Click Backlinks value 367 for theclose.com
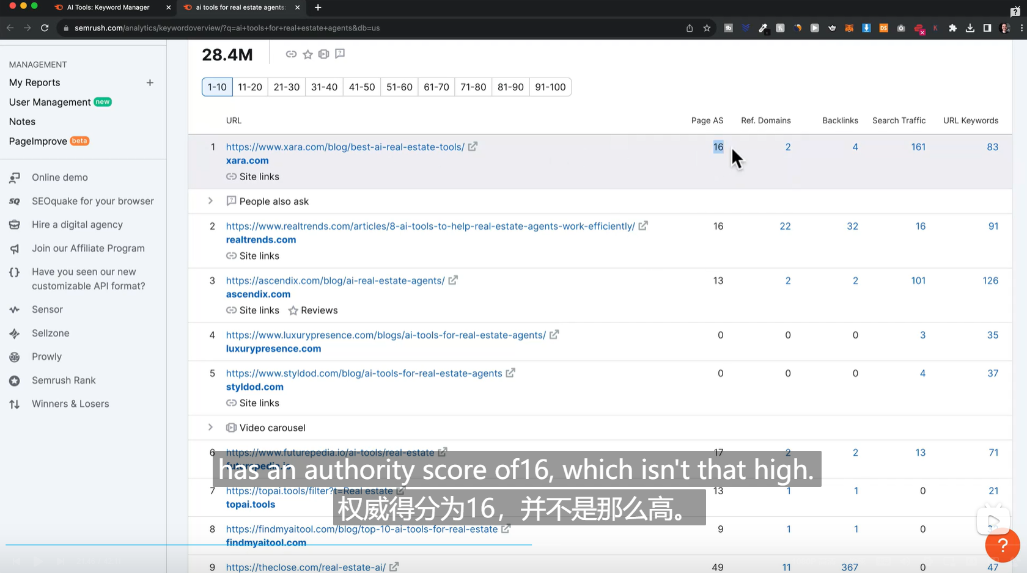Image resolution: width=1027 pixels, height=573 pixels. [850, 567]
